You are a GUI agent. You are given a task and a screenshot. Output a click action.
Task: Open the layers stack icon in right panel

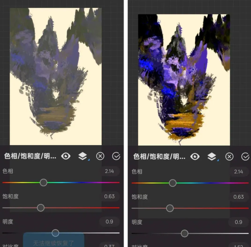pyautogui.click(x=212, y=156)
